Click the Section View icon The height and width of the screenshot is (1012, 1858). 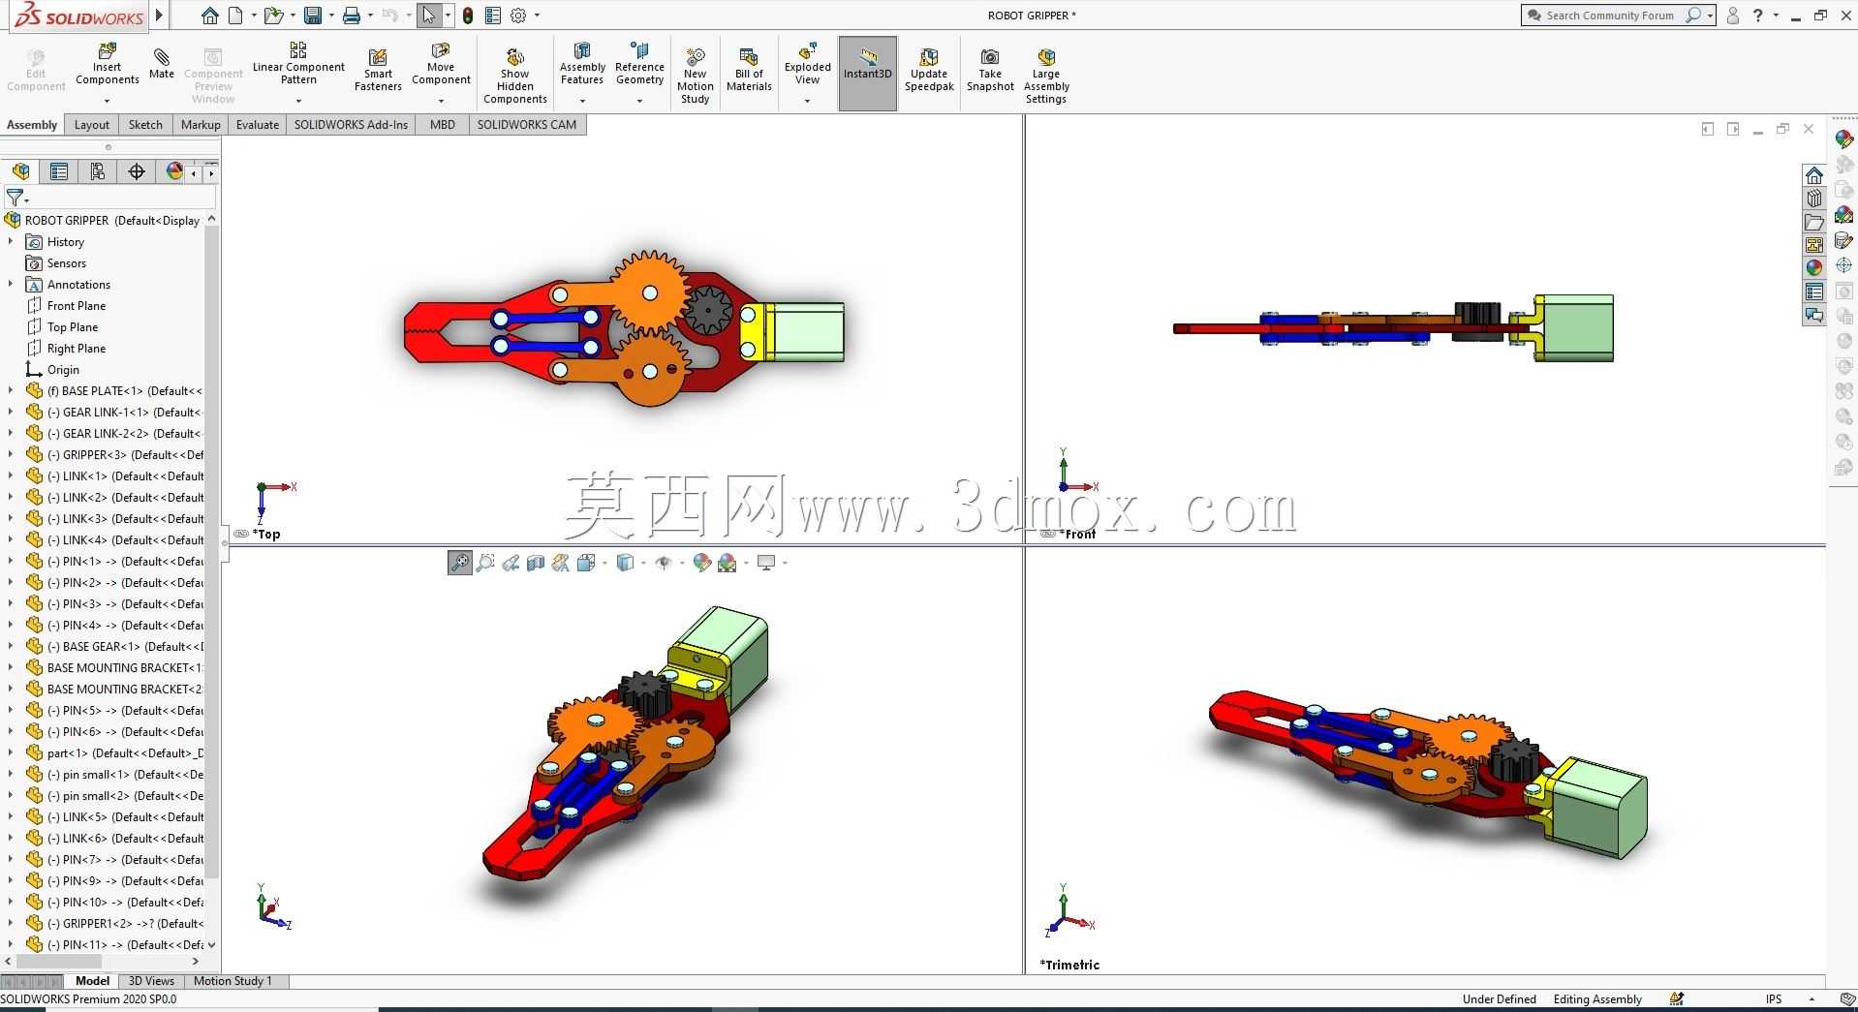coord(536,563)
